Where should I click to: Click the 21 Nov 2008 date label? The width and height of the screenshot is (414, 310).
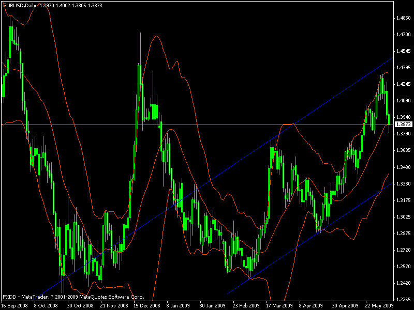point(114,306)
